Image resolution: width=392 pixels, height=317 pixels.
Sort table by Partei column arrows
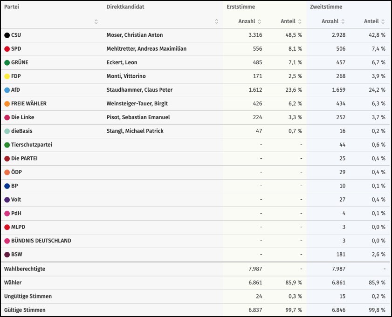click(x=96, y=21)
